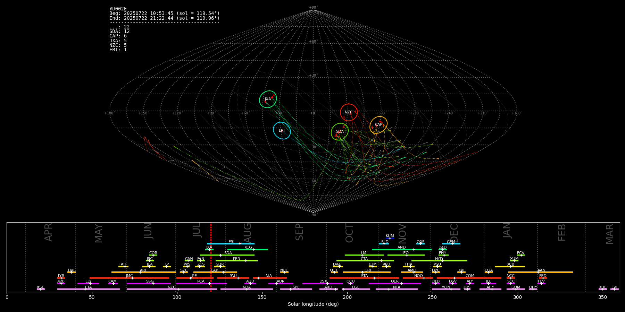The width and height of the screenshot is (625, 312).
Task: Click the APR month label in timeline
Action: 48,232
